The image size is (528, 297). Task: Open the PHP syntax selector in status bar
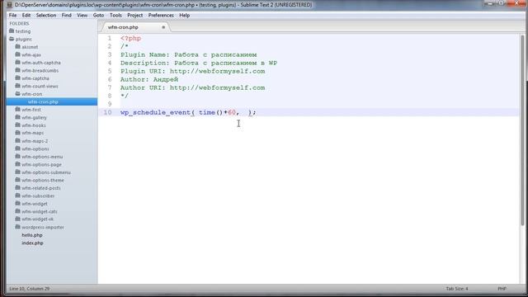(x=502, y=289)
